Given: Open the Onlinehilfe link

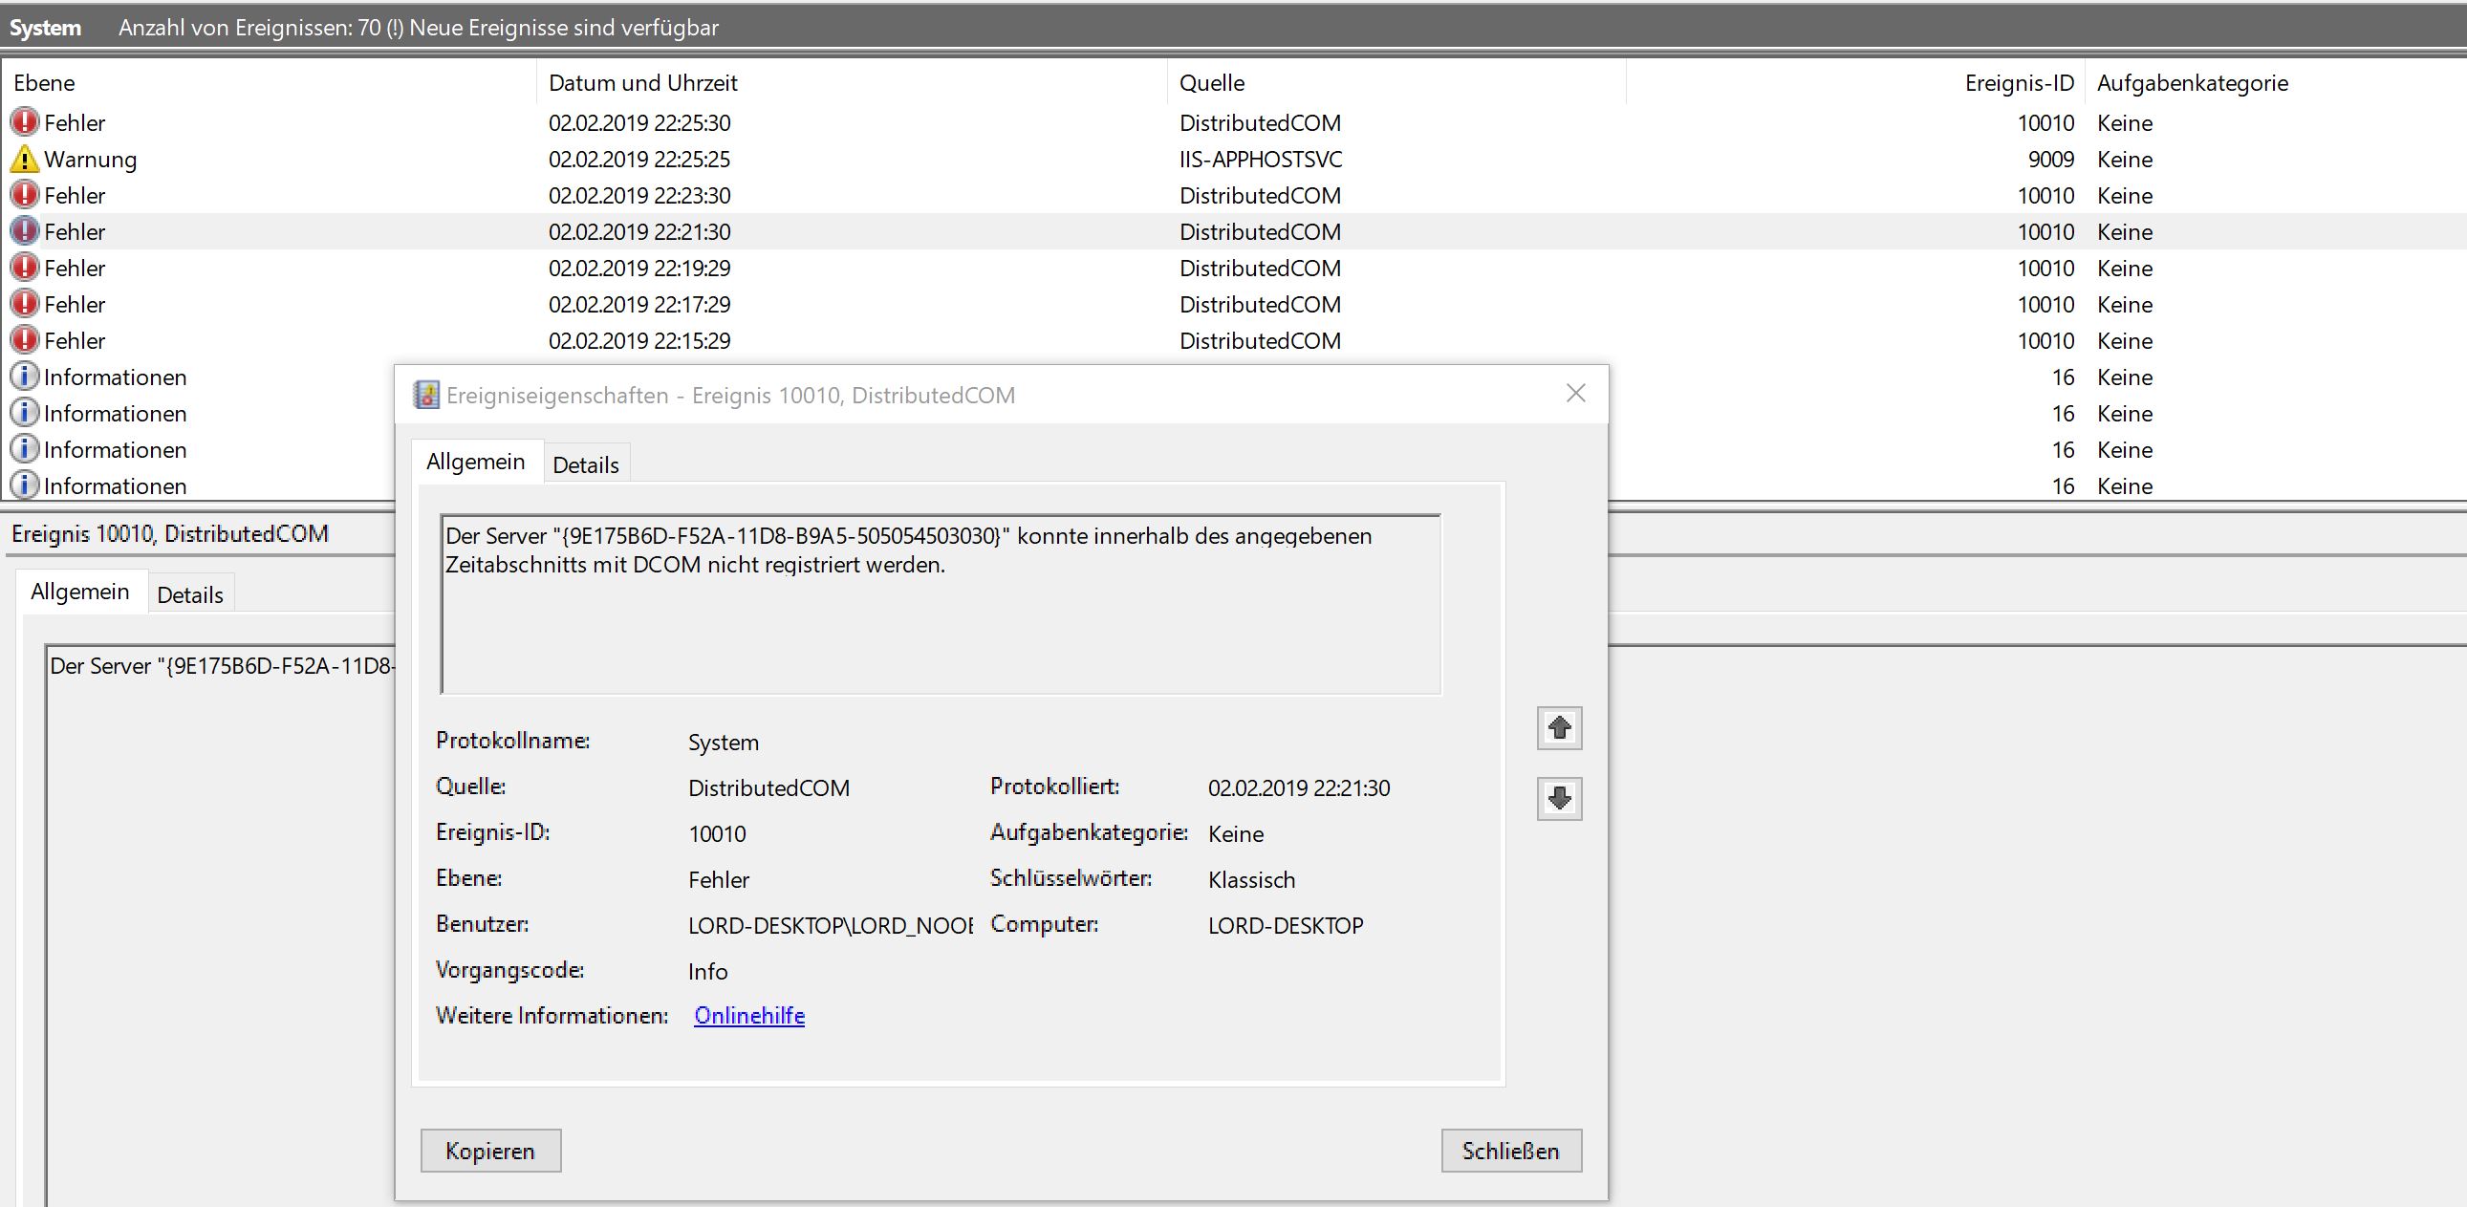Looking at the screenshot, I should coord(749,1016).
